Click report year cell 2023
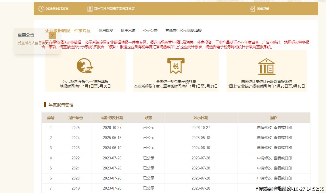326x193 pixels. point(76,148)
